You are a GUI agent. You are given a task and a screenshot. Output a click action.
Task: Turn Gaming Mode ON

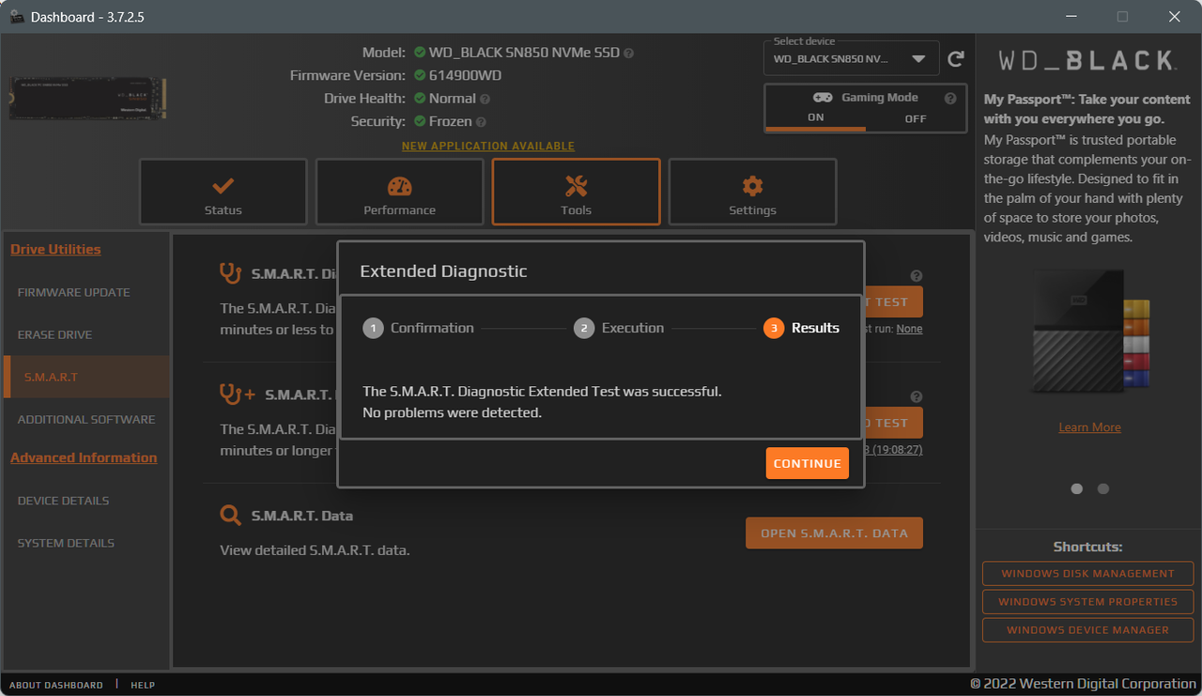tap(816, 117)
